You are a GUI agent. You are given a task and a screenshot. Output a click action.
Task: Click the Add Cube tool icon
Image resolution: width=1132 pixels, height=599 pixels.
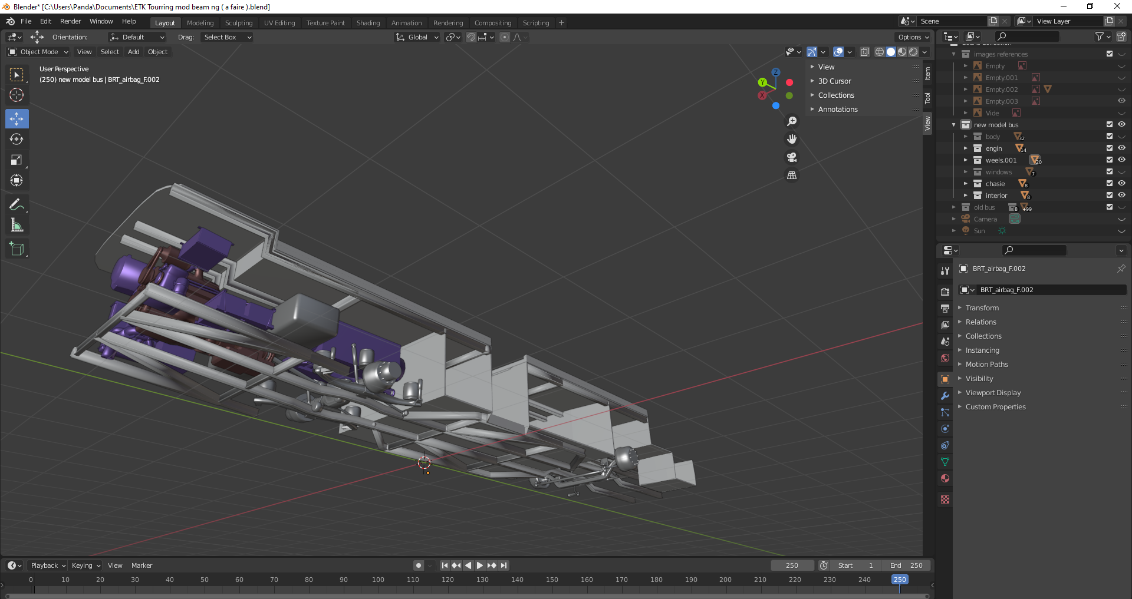coord(17,249)
